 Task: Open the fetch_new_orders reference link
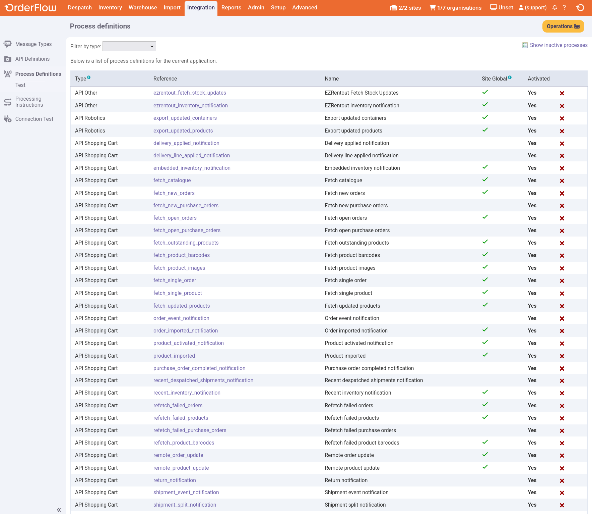174,193
